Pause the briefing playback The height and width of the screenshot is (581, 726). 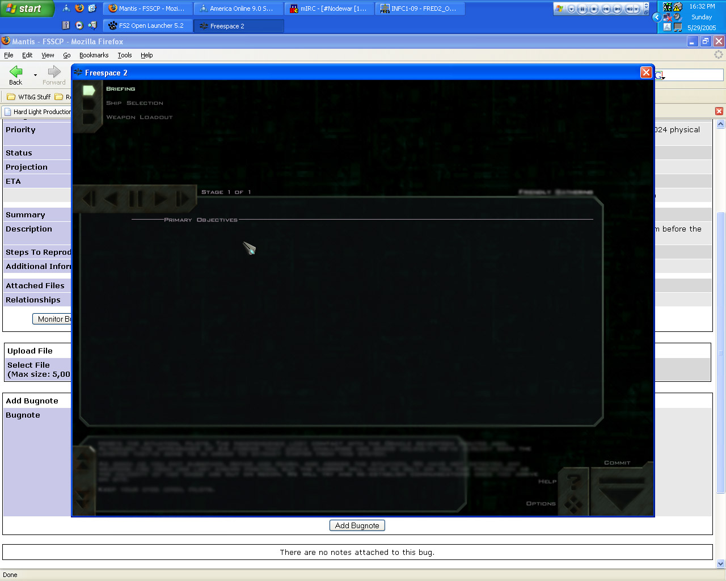click(136, 199)
